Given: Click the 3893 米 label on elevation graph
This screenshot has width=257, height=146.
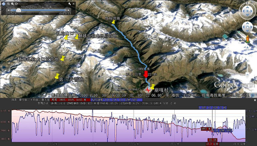Looking at the screenshot, I should tap(206, 129).
